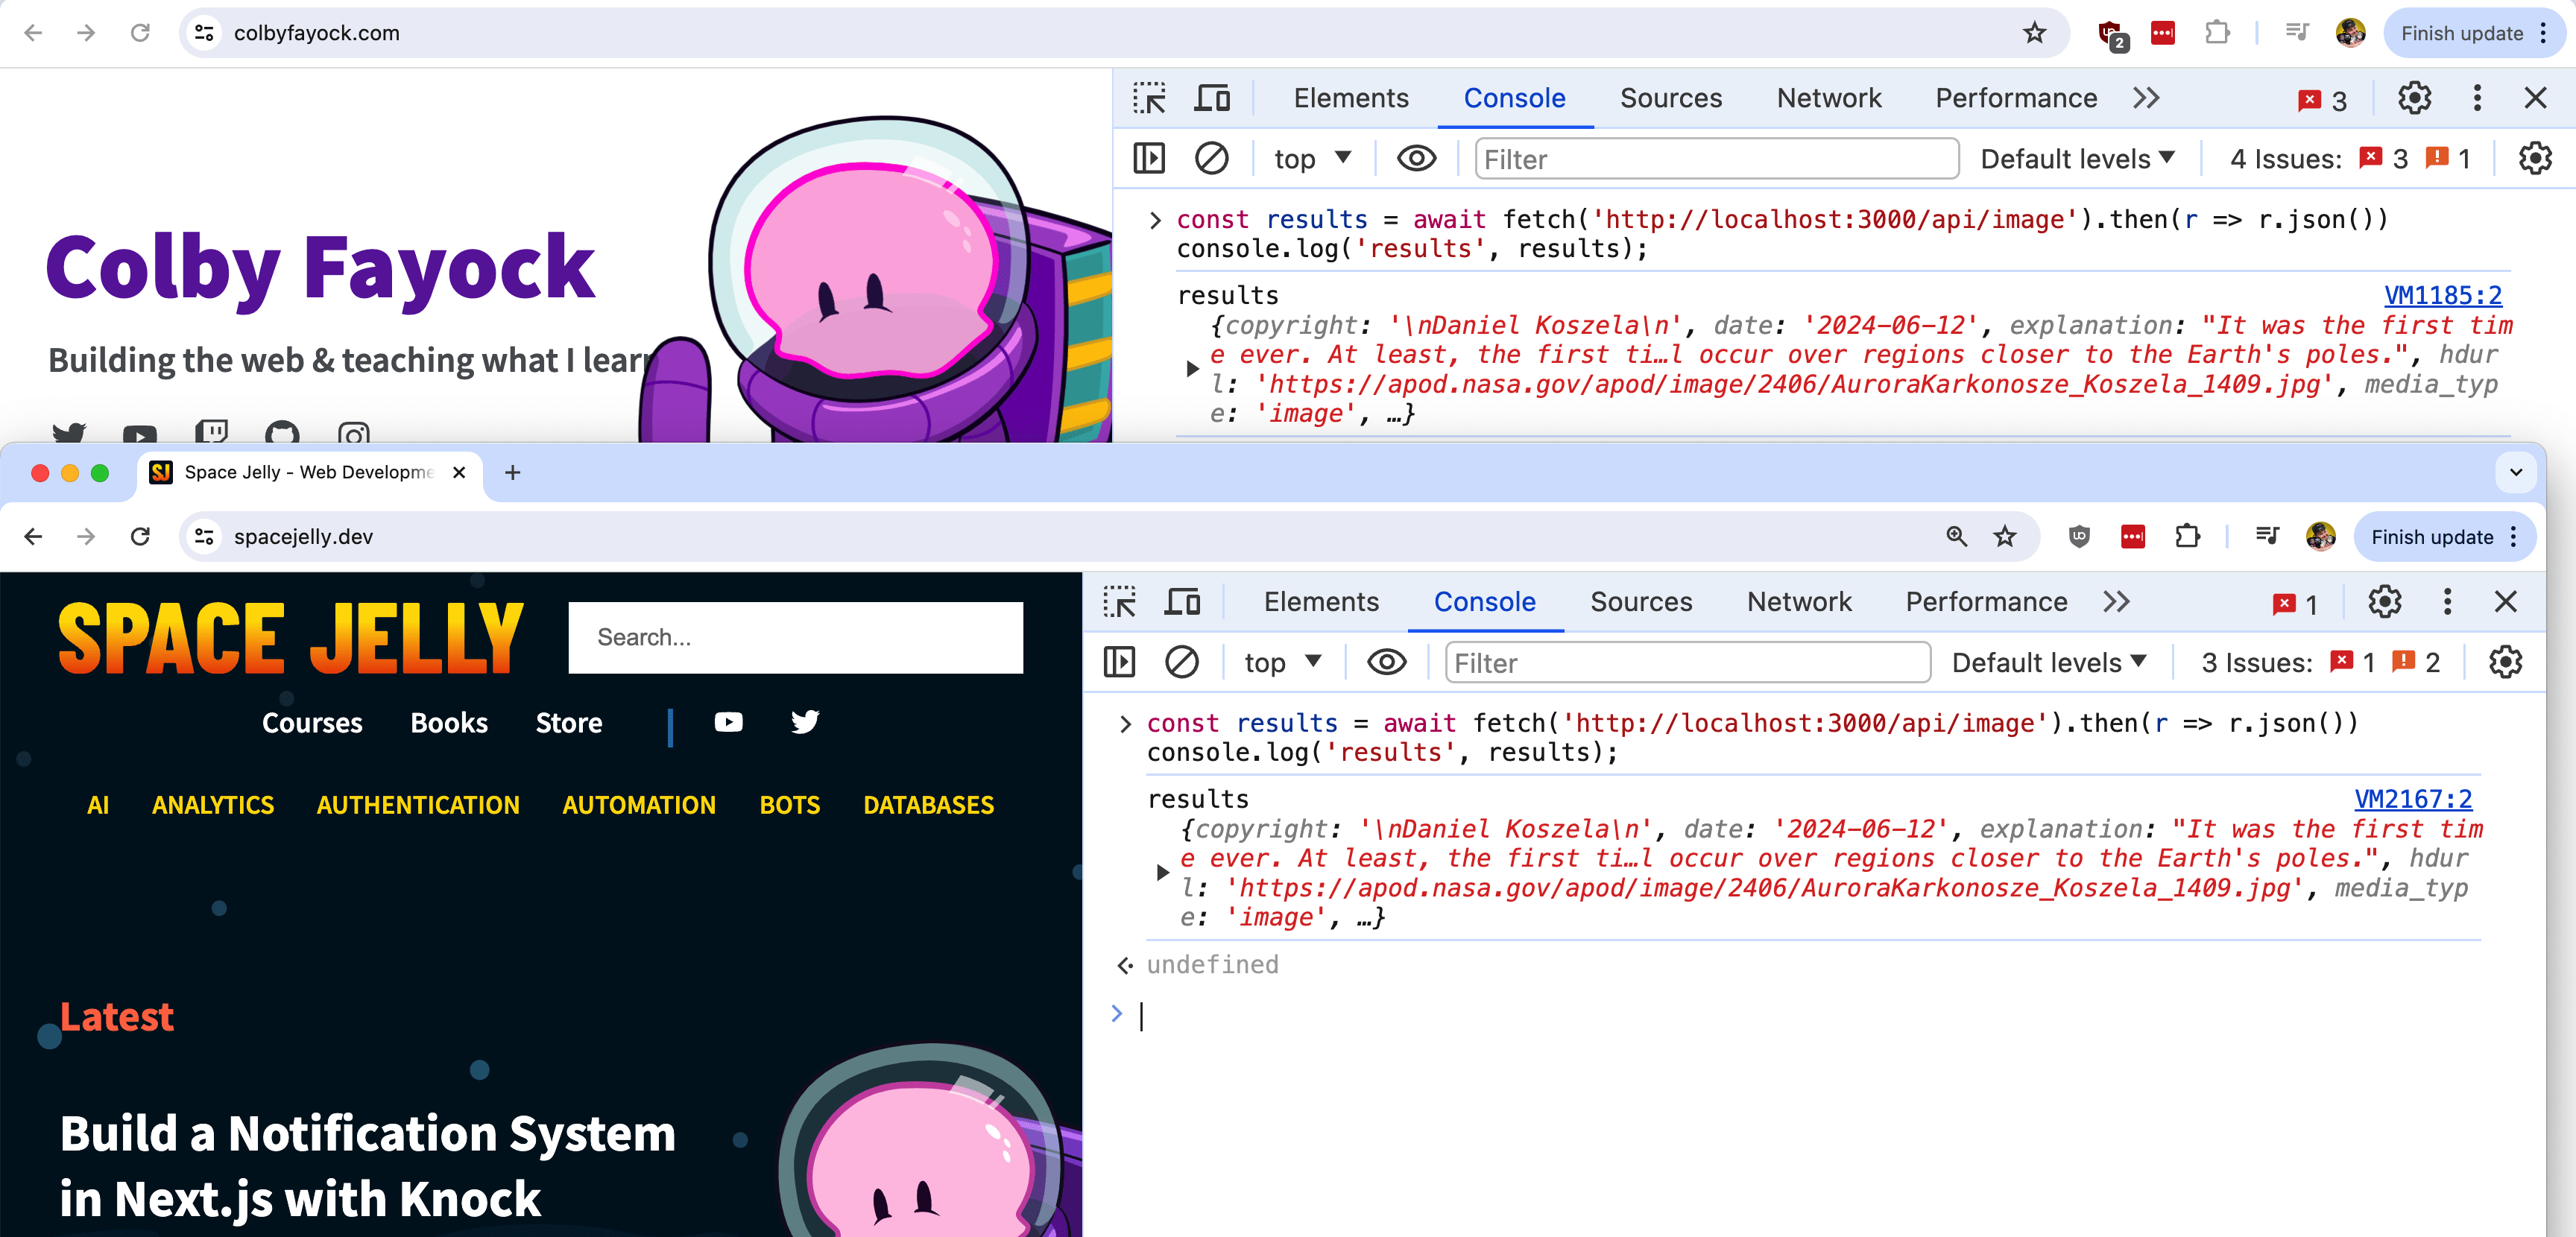Open DevTools settings gear in colbyfayock window

2414,98
